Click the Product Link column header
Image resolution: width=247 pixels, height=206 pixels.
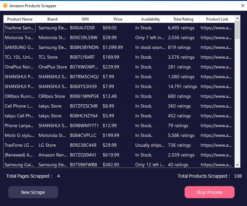click(217, 19)
